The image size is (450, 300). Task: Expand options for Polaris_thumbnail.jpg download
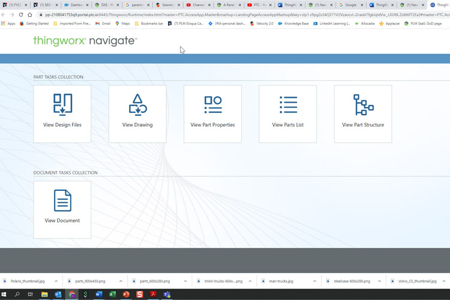click(x=56, y=281)
